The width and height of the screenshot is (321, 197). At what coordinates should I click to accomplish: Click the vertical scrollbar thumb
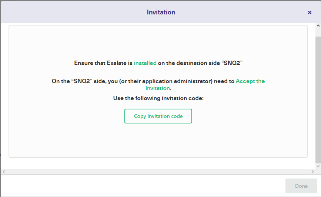[x=318, y=100]
